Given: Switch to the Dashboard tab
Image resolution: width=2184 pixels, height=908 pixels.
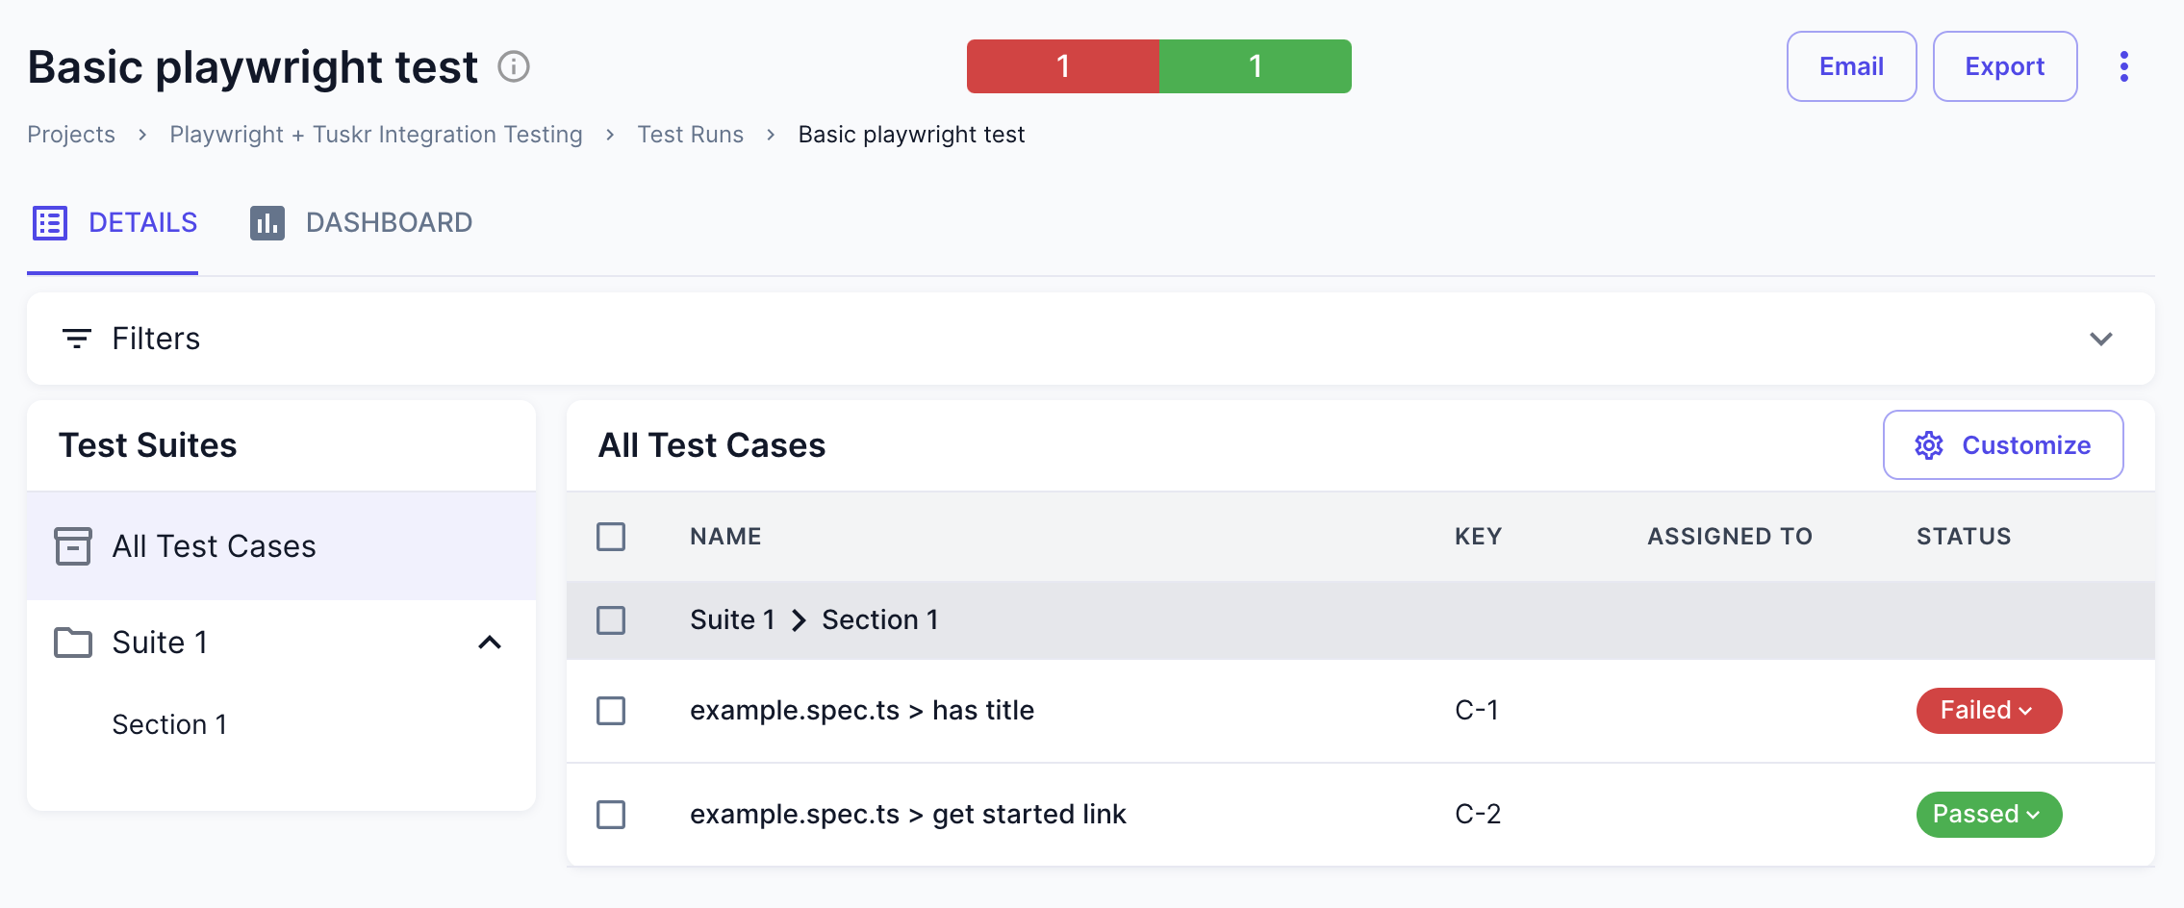Looking at the screenshot, I should click(x=388, y=222).
